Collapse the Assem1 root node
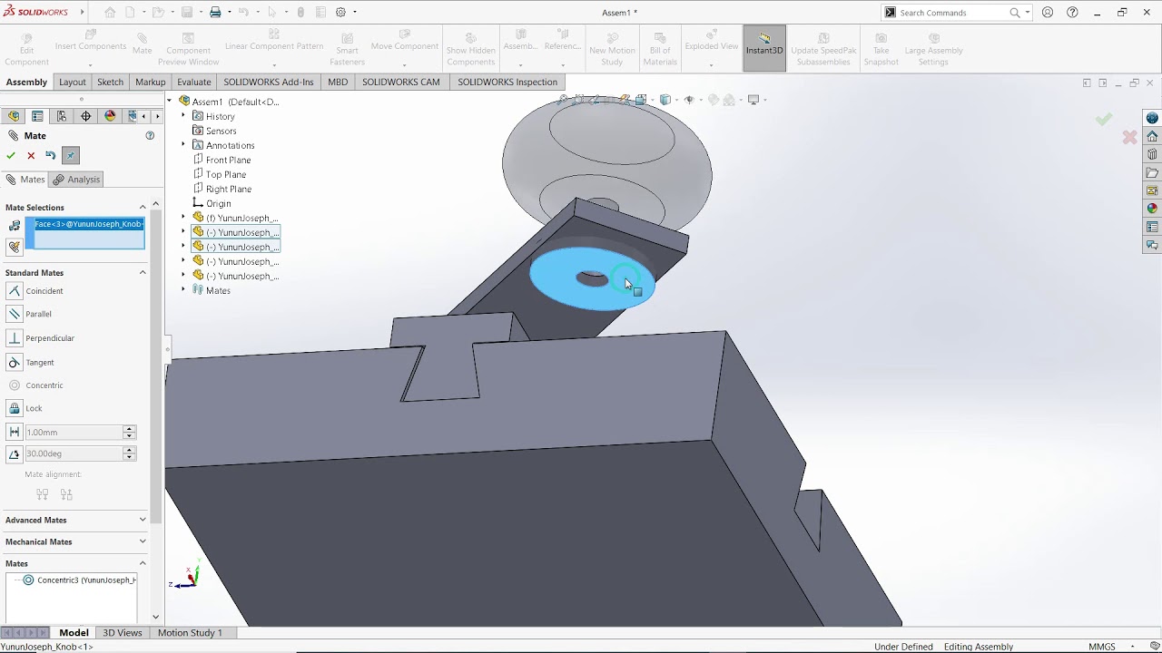 pyautogui.click(x=170, y=102)
